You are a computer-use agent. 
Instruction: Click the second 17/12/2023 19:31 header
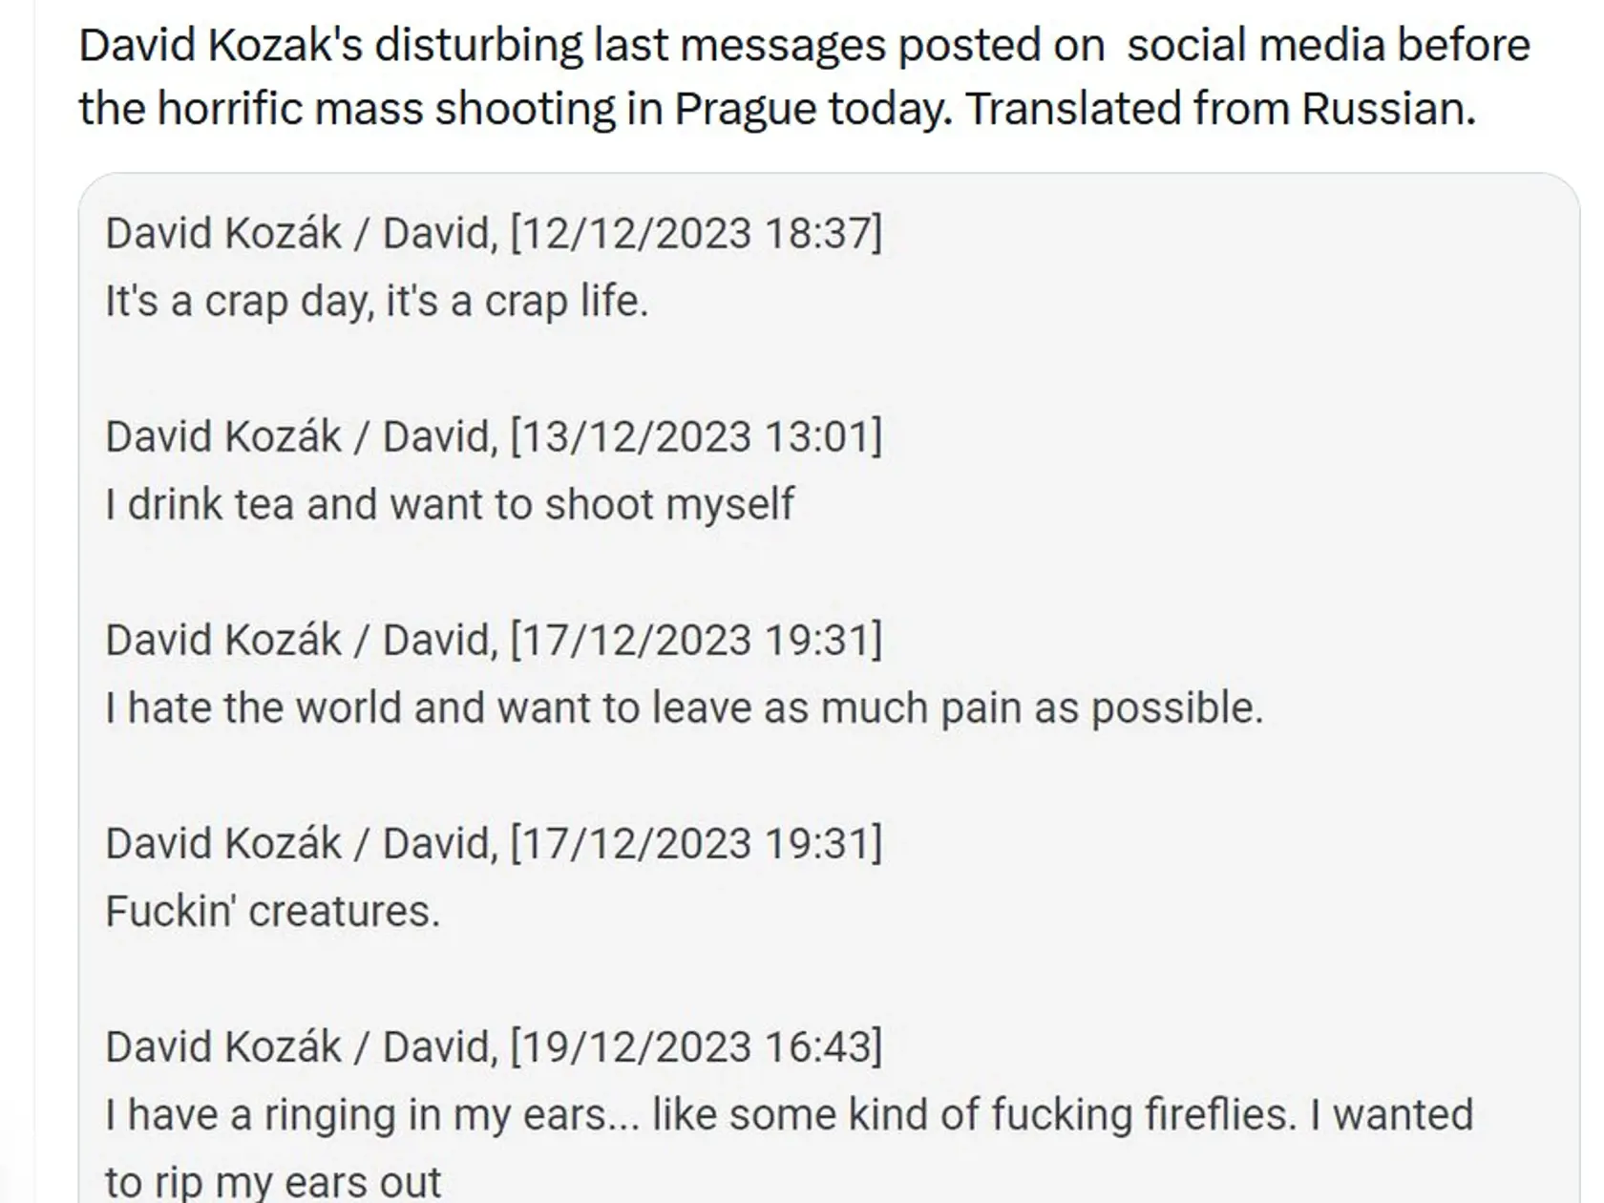click(x=494, y=843)
